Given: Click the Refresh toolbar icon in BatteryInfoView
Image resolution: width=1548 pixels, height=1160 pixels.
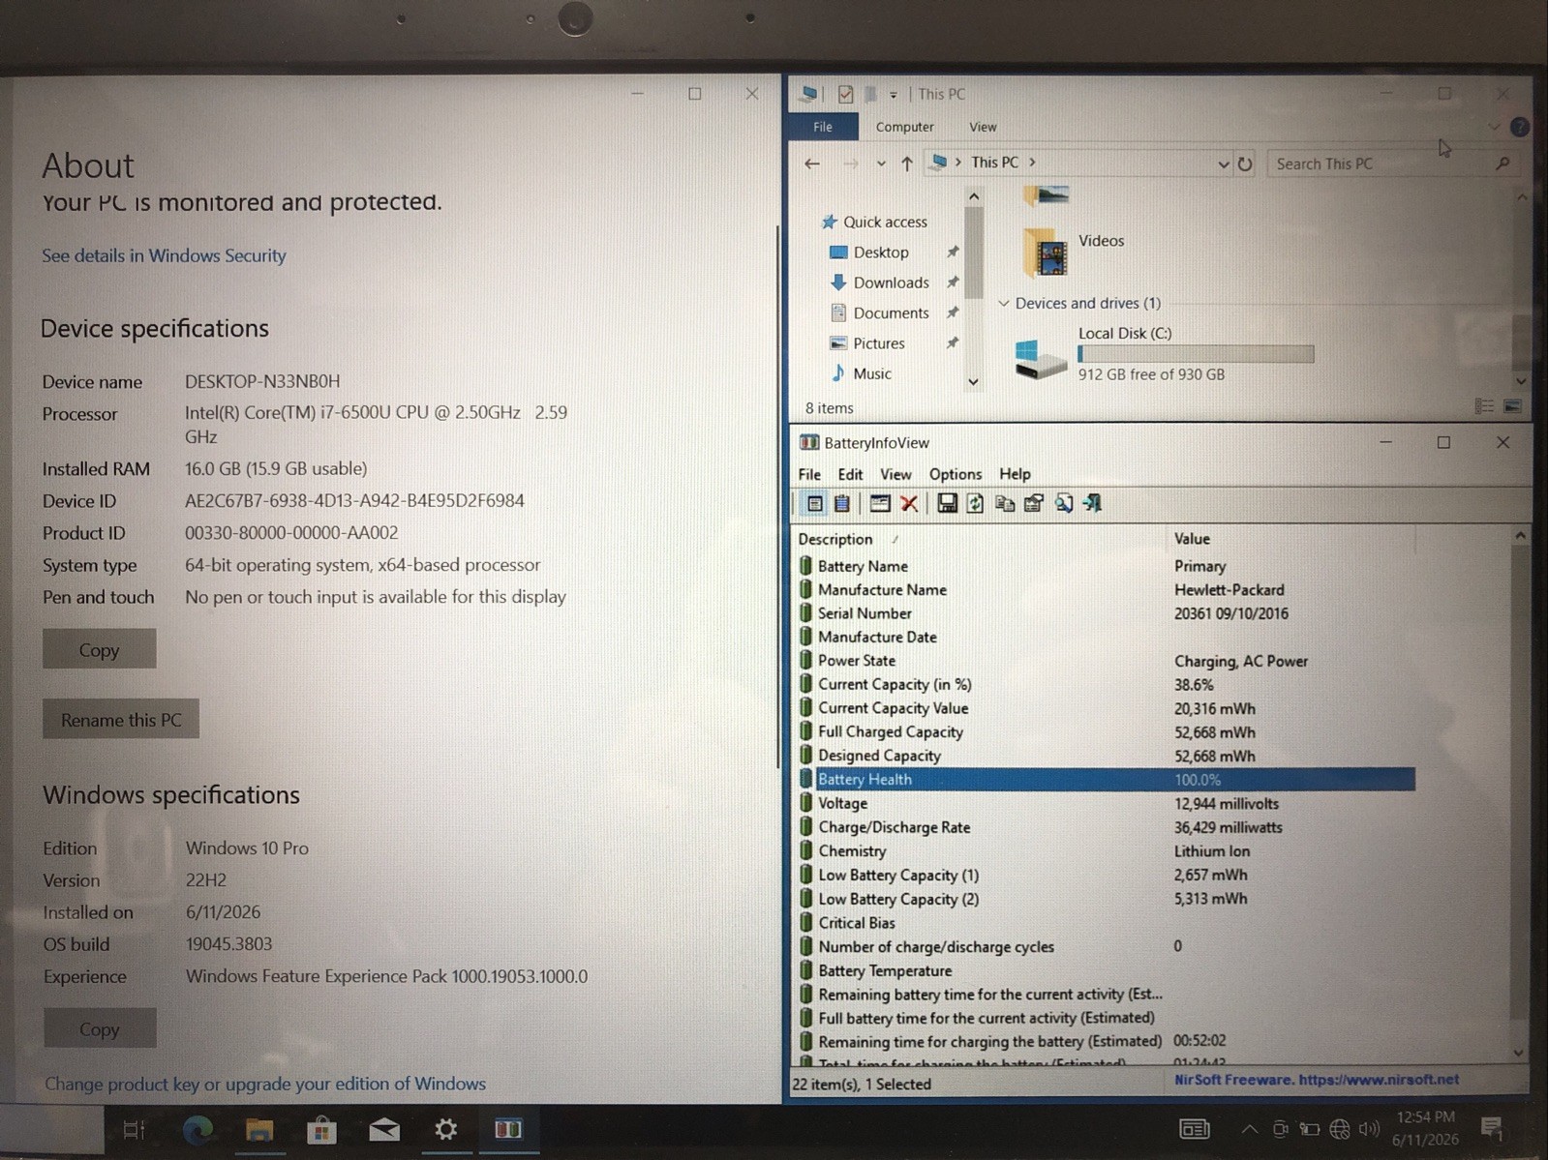Looking at the screenshot, I should coord(975,503).
